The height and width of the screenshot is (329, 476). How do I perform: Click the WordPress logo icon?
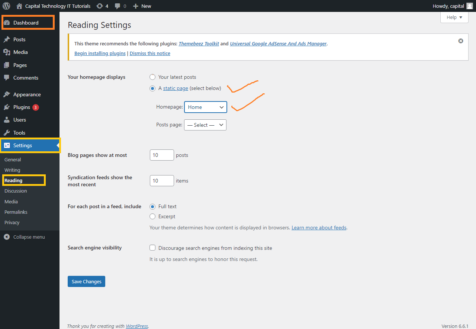pyautogui.click(x=6, y=6)
